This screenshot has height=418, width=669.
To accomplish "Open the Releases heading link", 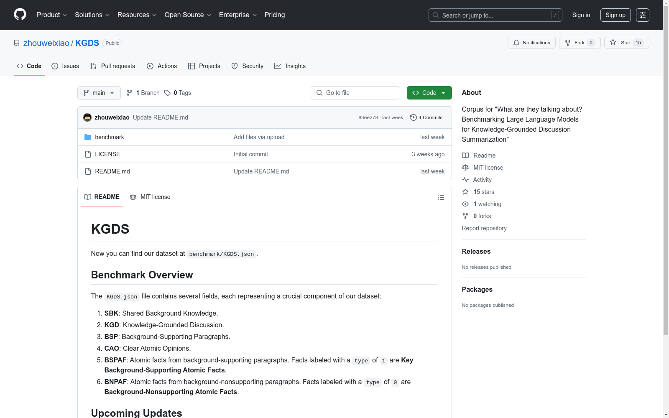I will point(476,251).
